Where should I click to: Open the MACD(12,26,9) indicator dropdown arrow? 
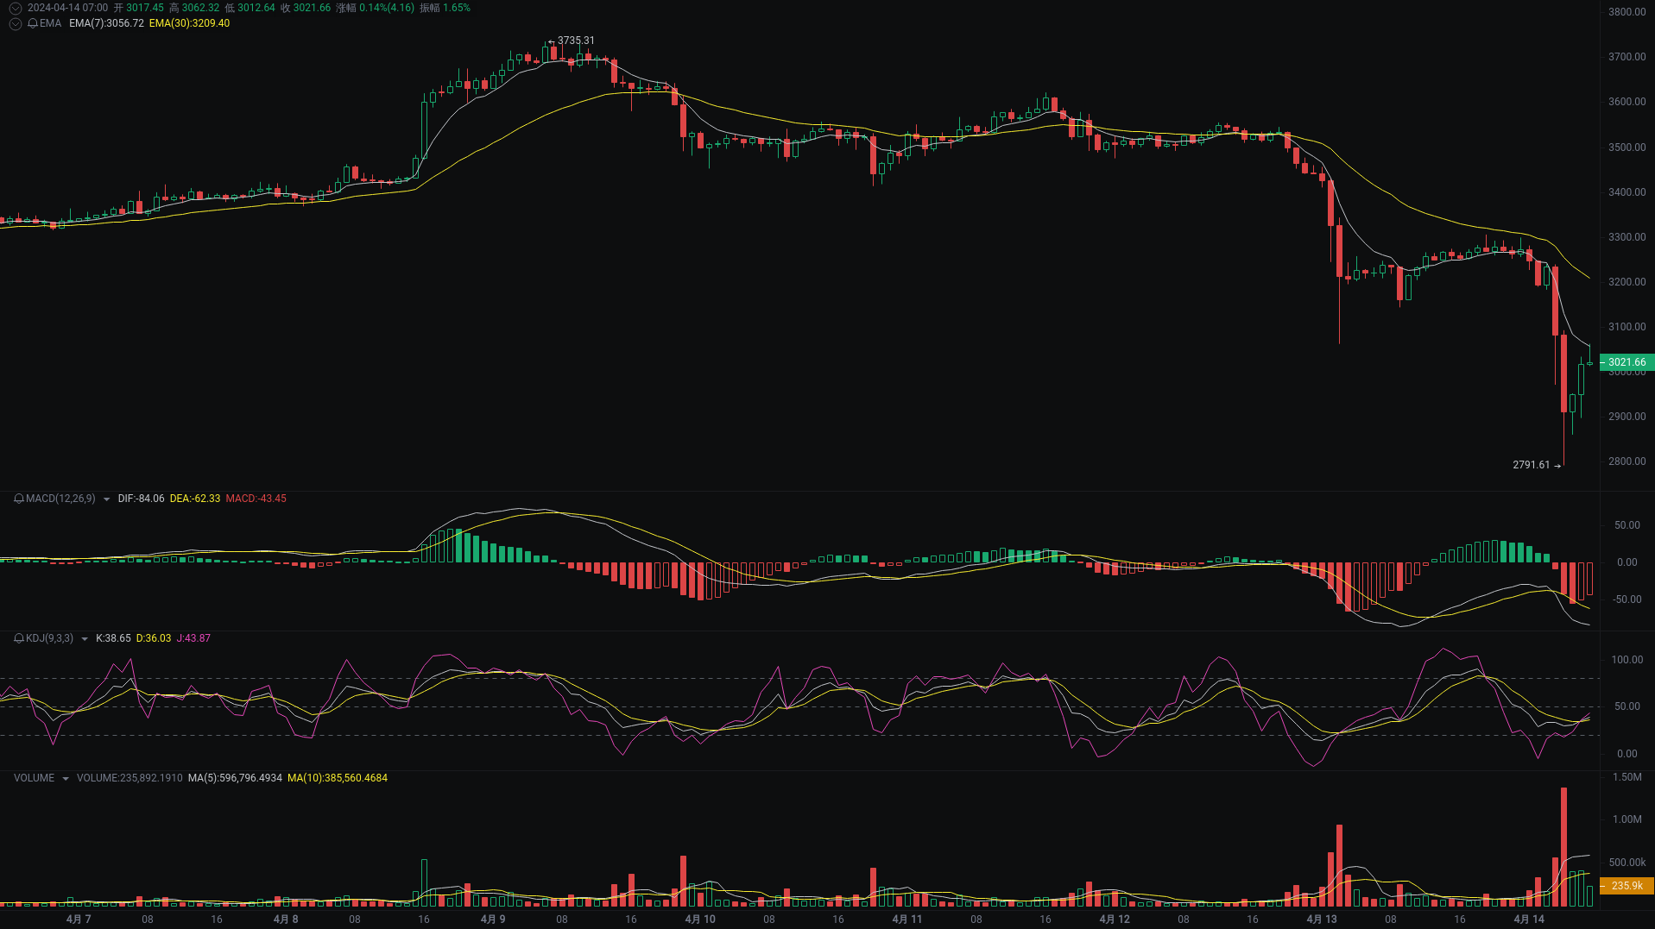(x=104, y=499)
